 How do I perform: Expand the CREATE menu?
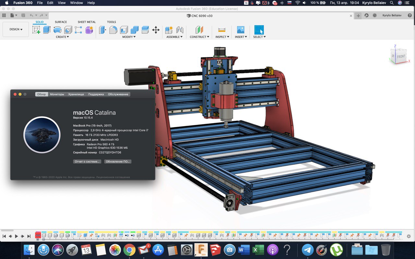point(62,37)
